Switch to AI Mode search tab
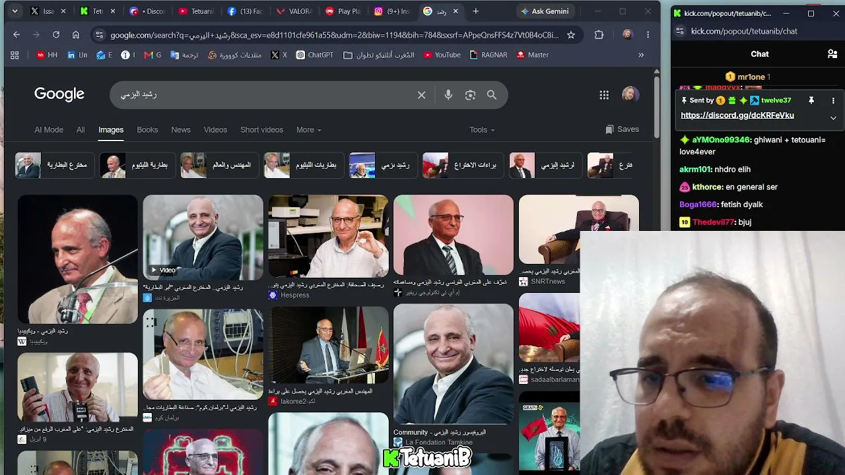 coord(49,130)
